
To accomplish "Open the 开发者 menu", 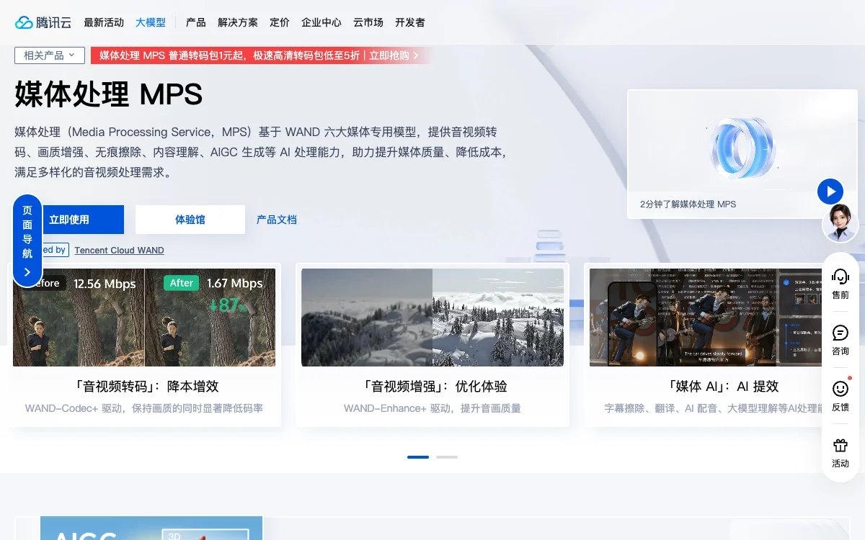I will tap(410, 22).
